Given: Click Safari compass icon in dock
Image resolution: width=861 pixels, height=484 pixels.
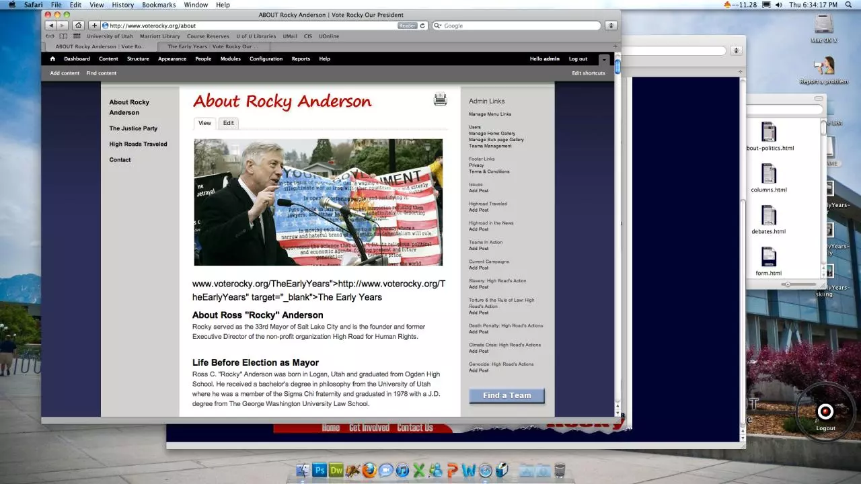Looking at the screenshot, I should point(485,471).
